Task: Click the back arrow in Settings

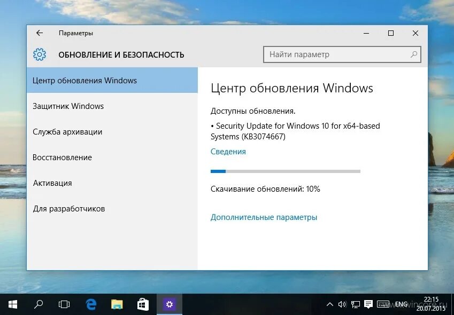Action: 39,33
